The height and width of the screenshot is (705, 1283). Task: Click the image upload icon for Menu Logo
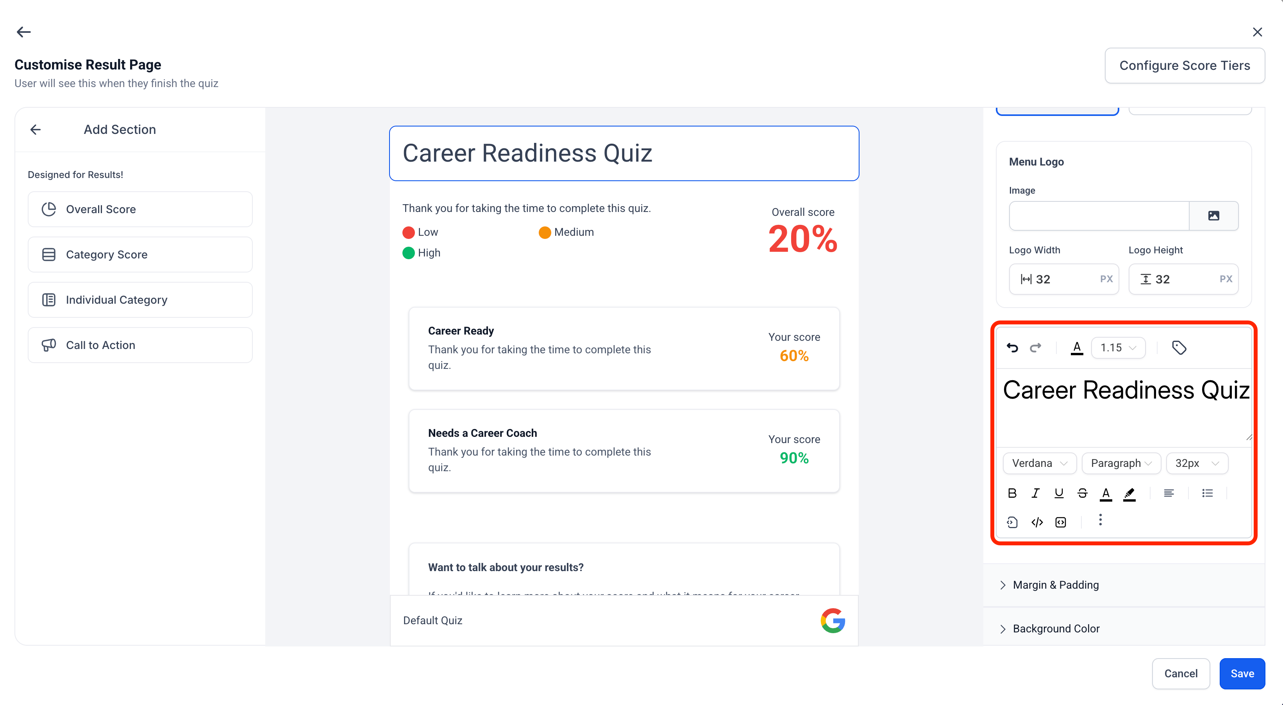(x=1214, y=215)
